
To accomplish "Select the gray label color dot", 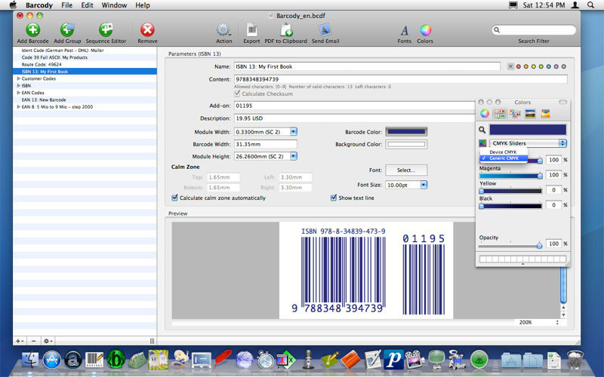I will pyautogui.click(x=563, y=66).
